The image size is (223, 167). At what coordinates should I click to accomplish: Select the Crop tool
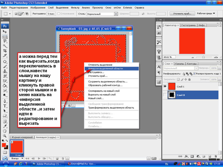click(x=5, y=51)
